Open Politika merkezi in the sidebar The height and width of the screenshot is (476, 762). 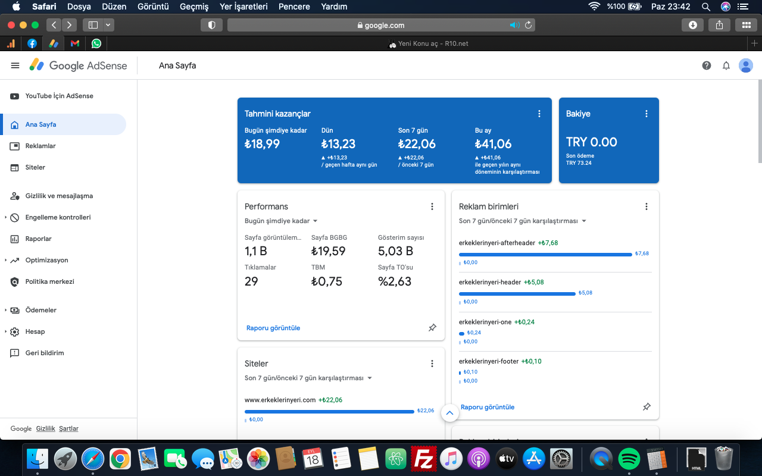coord(63,281)
